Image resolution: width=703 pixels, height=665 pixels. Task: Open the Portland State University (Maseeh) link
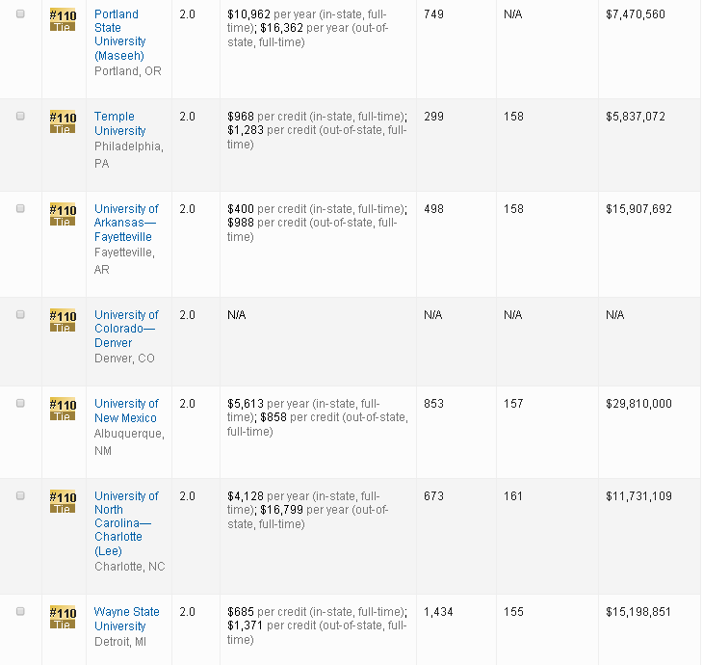[119, 35]
